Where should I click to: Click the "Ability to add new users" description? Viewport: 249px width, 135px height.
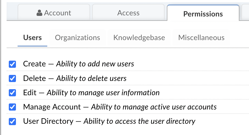click(95, 64)
